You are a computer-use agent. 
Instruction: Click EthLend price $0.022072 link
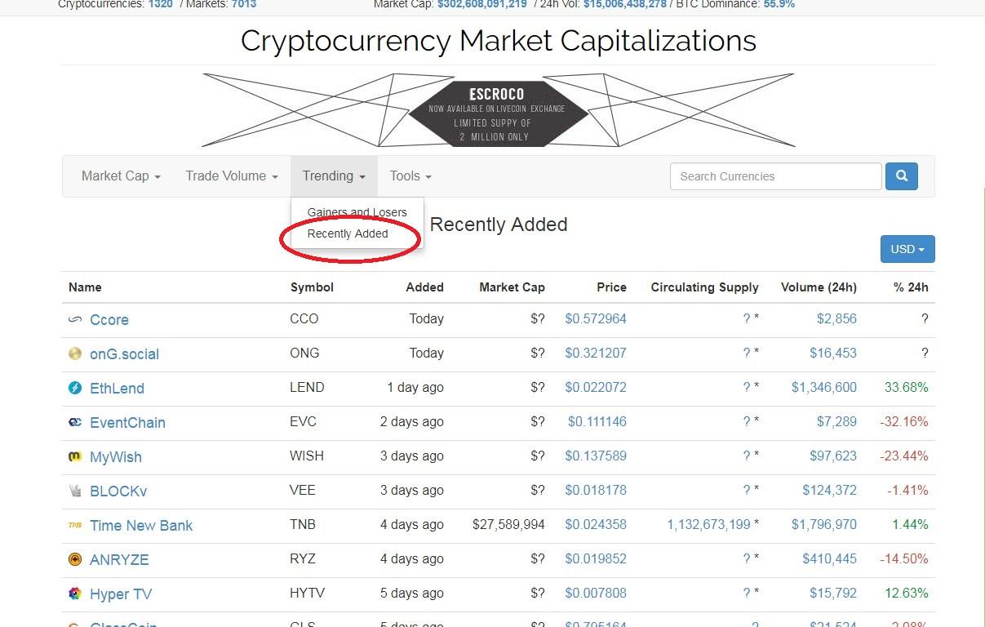(x=596, y=388)
